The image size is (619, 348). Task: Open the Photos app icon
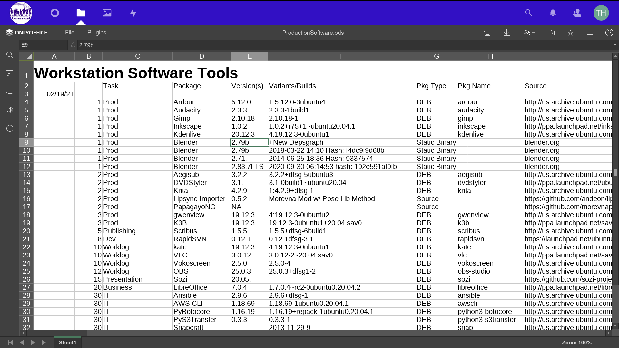(x=107, y=13)
